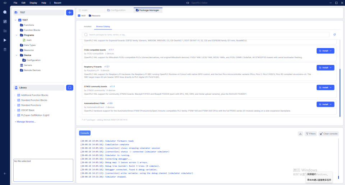
Task: Download console log with the download icon
Action: [300, 134]
